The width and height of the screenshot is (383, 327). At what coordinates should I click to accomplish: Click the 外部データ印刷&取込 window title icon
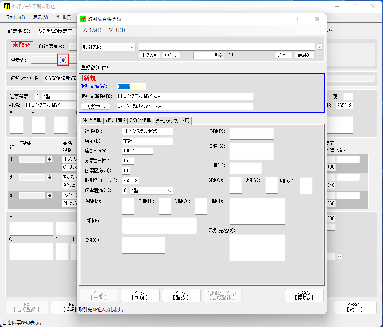click(x=6, y=6)
